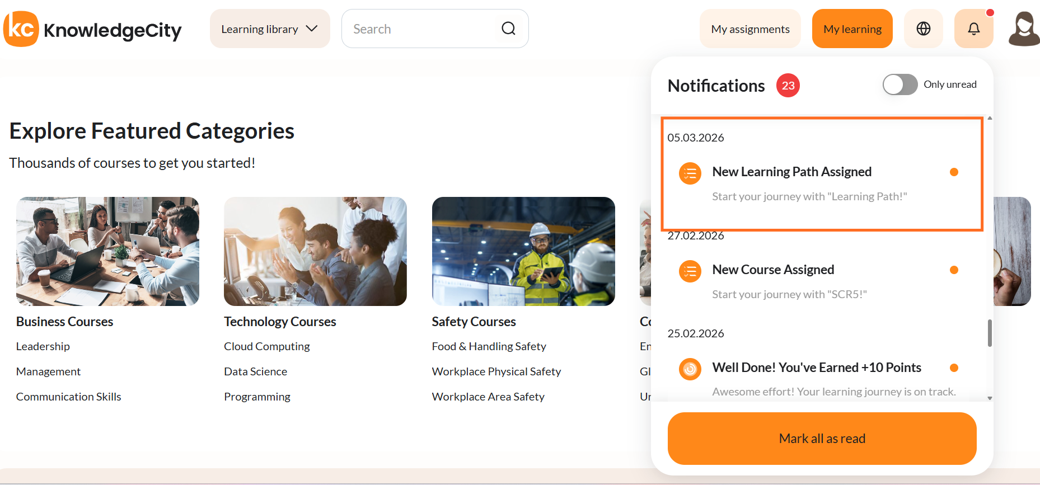
Task: Open the language globe icon
Action: (x=924, y=29)
